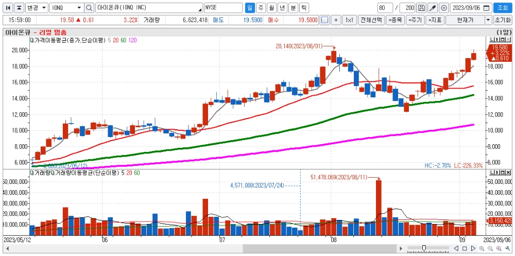This screenshot has width=515, height=256.
Task: Open the 현재가 dropdown arrow
Action: (489, 20)
